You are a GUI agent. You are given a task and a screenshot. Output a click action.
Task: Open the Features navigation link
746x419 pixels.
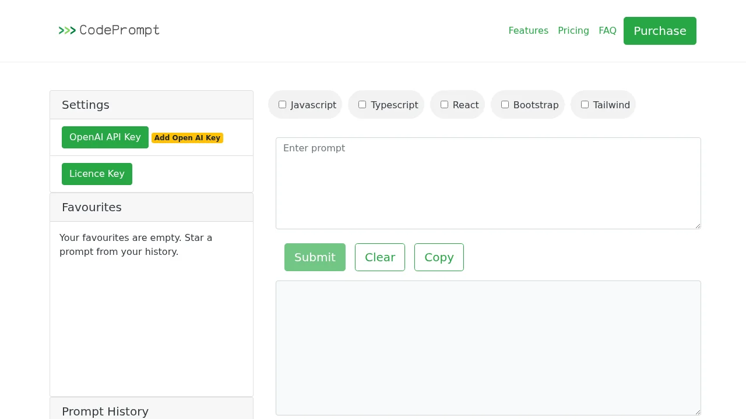coord(528,30)
